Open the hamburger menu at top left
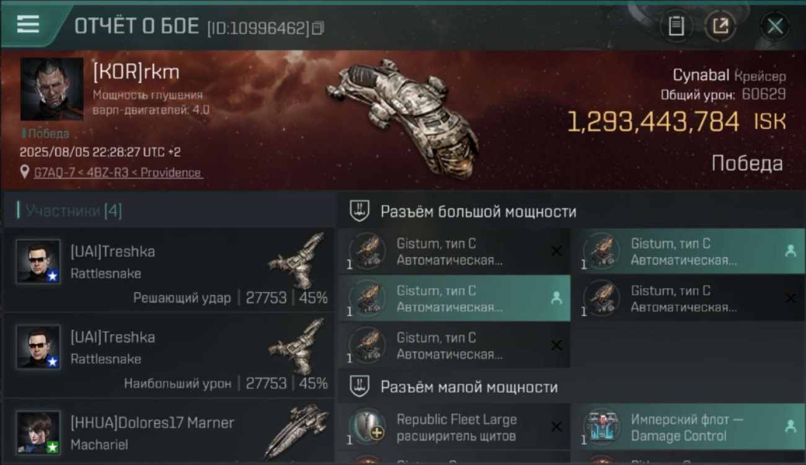This screenshot has width=806, height=465. 28,24
